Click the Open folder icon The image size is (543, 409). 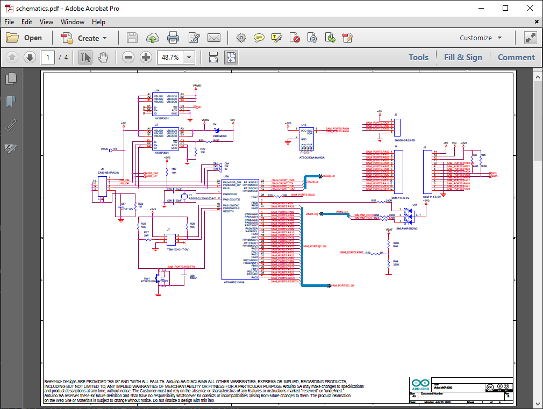(12, 38)
